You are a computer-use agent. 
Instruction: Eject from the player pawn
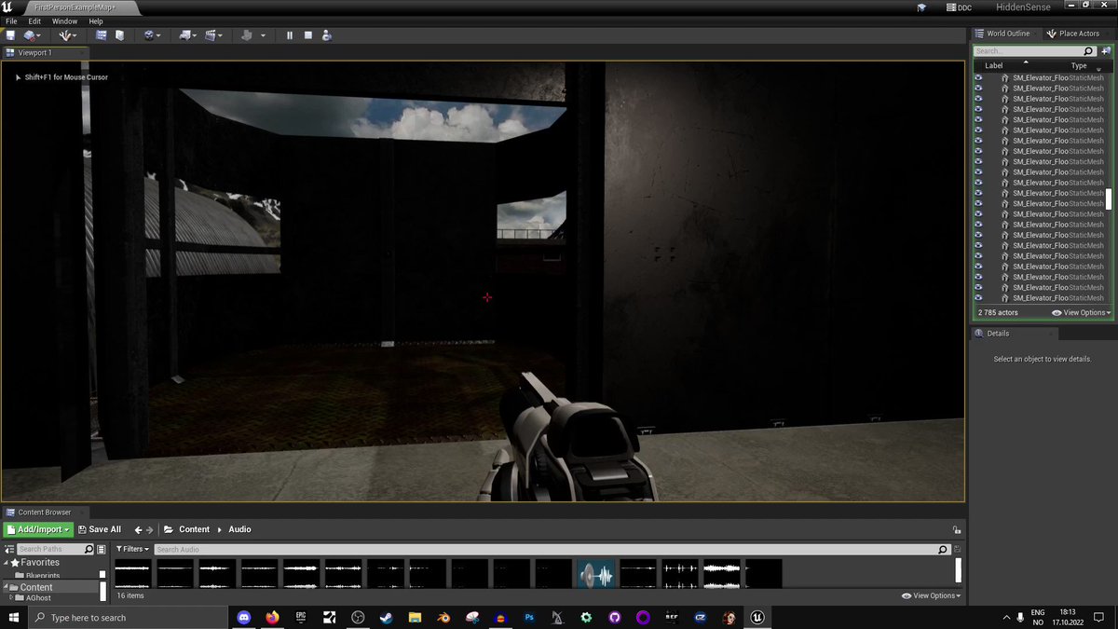[328, 35]
